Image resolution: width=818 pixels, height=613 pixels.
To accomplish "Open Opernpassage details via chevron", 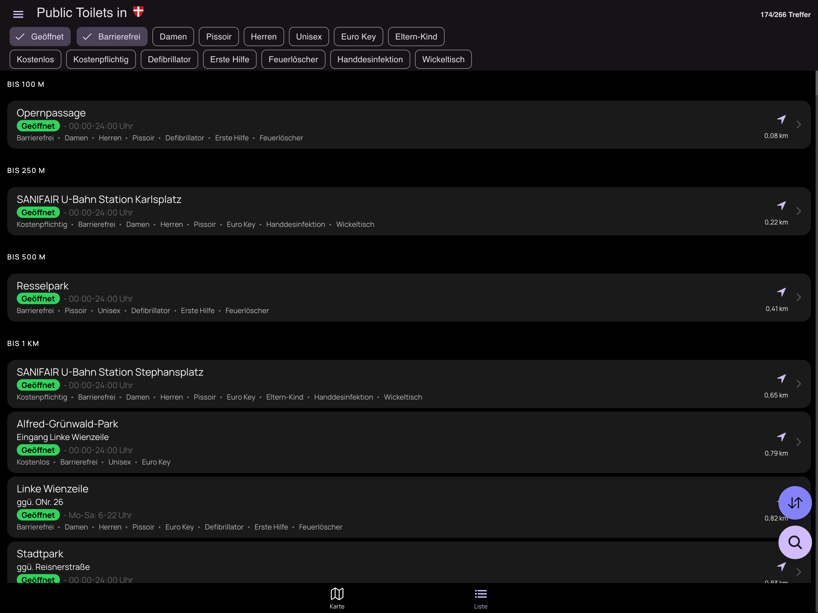I will [799, 125].
